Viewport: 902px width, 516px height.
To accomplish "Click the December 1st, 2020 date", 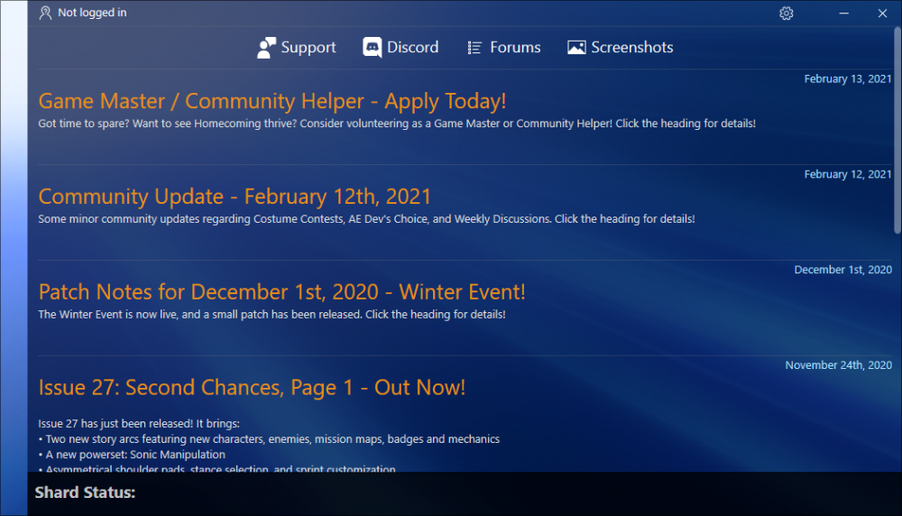I will point(842,270).
